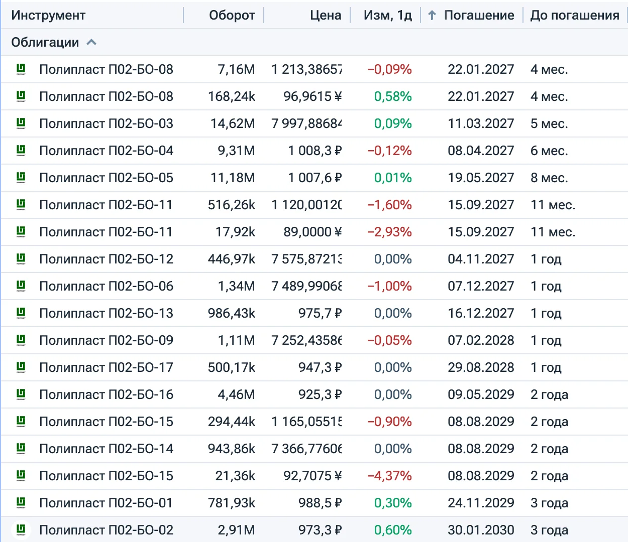Collapse the Облигации group chevron
The height and width of the screenshot is (542, 628).
[x=91, y=43]
